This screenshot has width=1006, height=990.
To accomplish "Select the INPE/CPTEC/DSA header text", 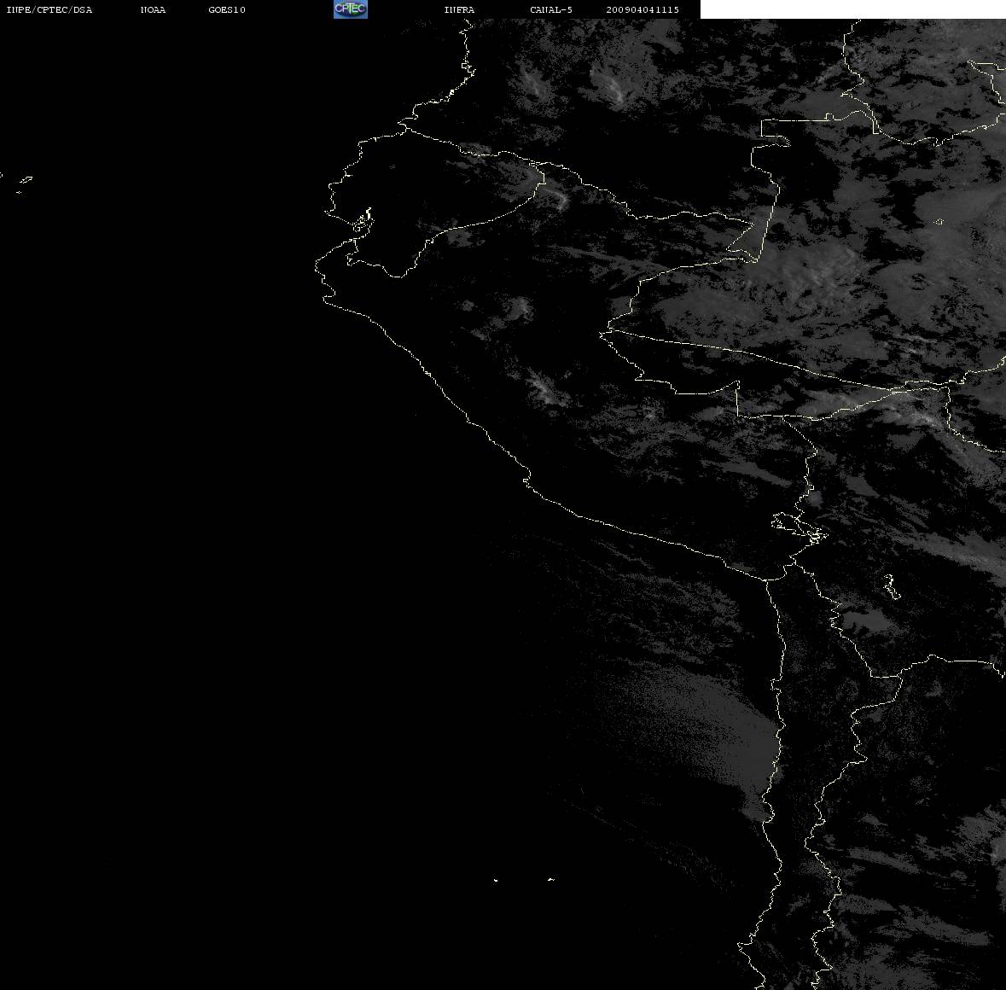I will click(x=49, y=9).
